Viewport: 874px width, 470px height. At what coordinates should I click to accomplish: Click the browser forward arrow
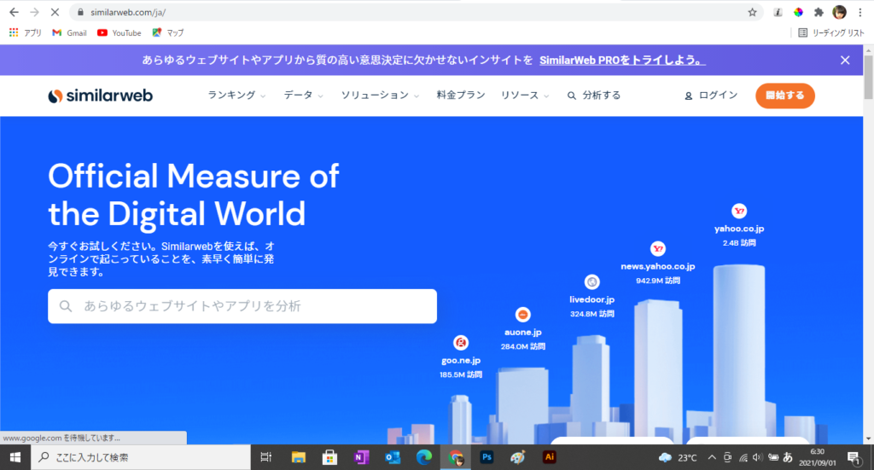pos(34,12)
